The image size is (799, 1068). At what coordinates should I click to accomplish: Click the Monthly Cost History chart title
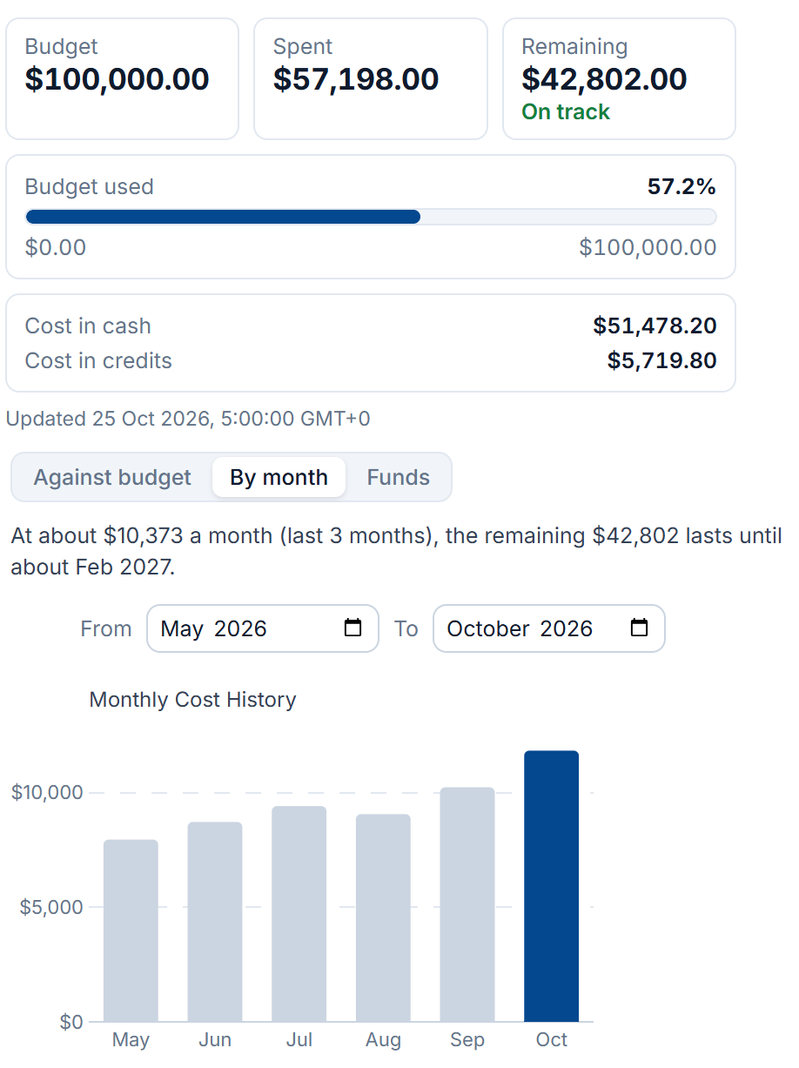pos(193,700)
